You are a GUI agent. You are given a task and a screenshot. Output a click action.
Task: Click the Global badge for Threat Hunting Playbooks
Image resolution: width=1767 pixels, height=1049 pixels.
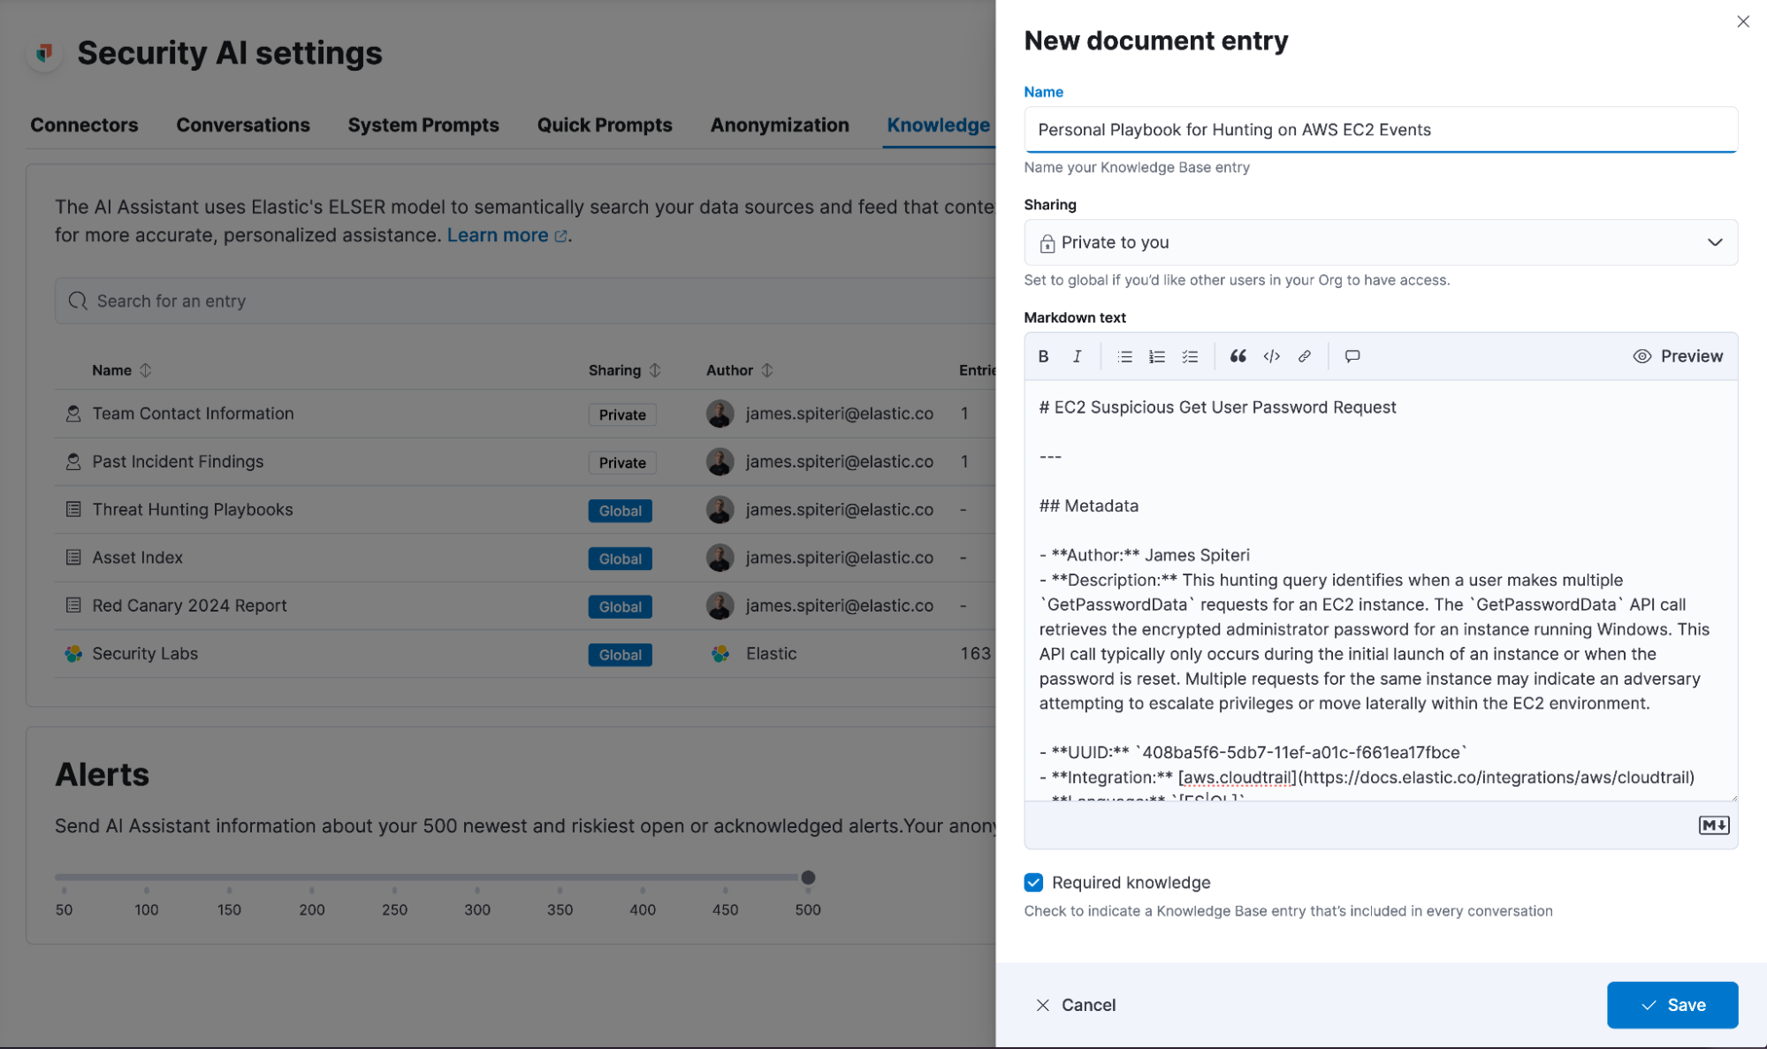coord(620,511)
